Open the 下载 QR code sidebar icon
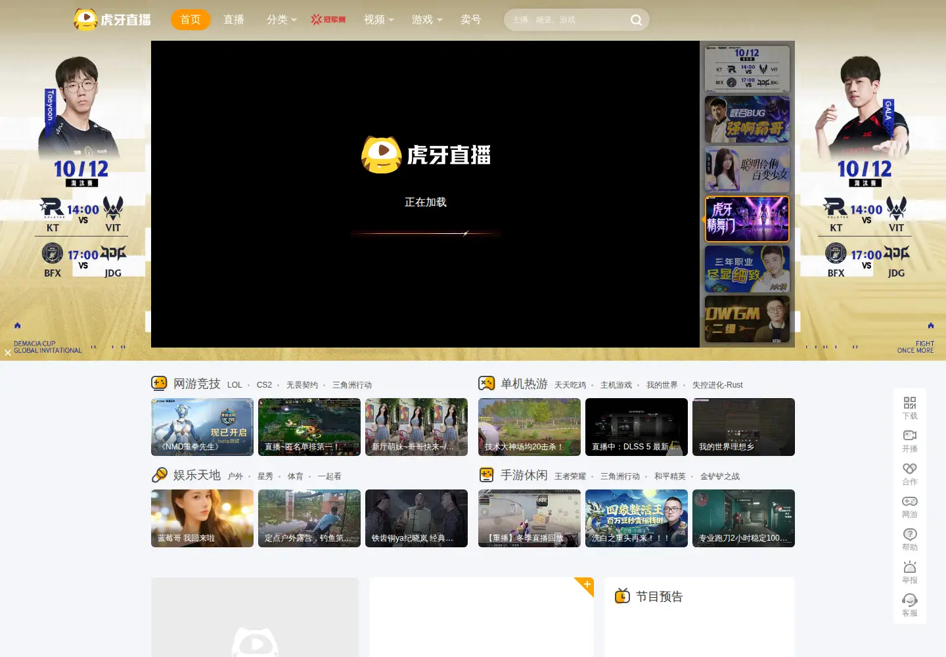The image size is (946, 657). 910,403
